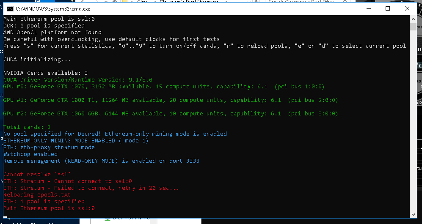Click the 'GPU #0: GeForce GTX 1070' line

(x=164, y=87)
